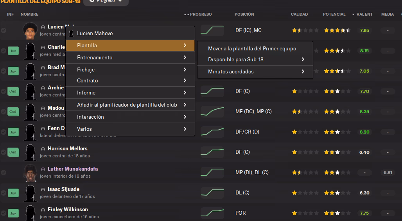This screenshot has height=221, width=402.
Task: Open the Plantilla submenu entry
Action: coord(130,45)
